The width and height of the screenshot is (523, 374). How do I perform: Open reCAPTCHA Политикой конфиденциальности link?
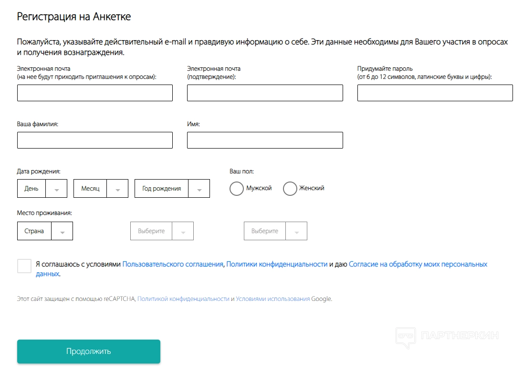[183, 299]
